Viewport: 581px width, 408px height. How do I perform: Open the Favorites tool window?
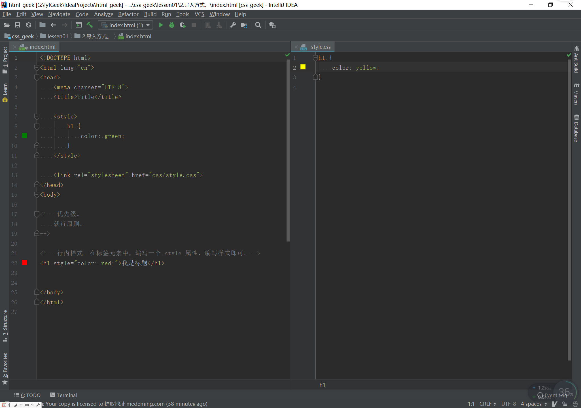pos(5,369)
